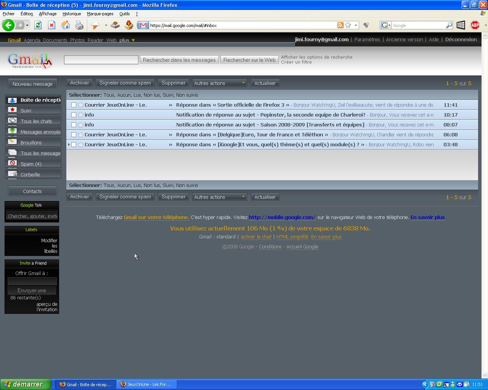The width and height of the screenshot is (488, 390).
Task: Open the Spam (4) folder
Action: (x=33, y=164)
